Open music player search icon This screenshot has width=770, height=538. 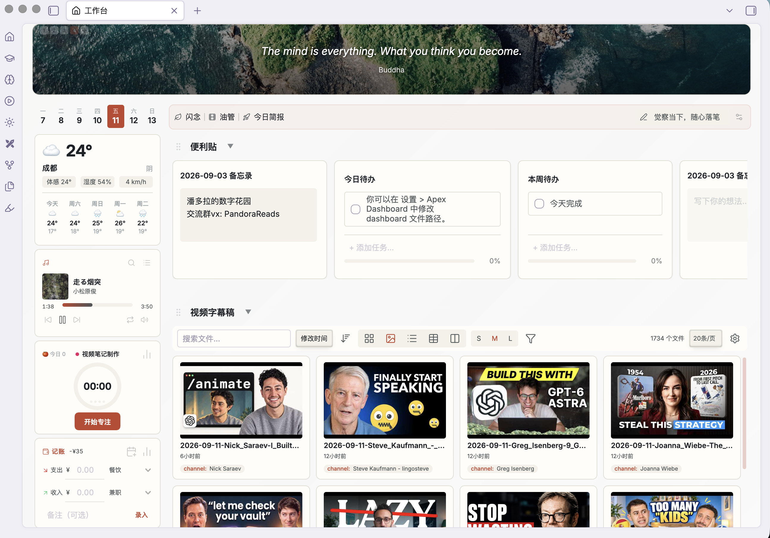[131, 263]
